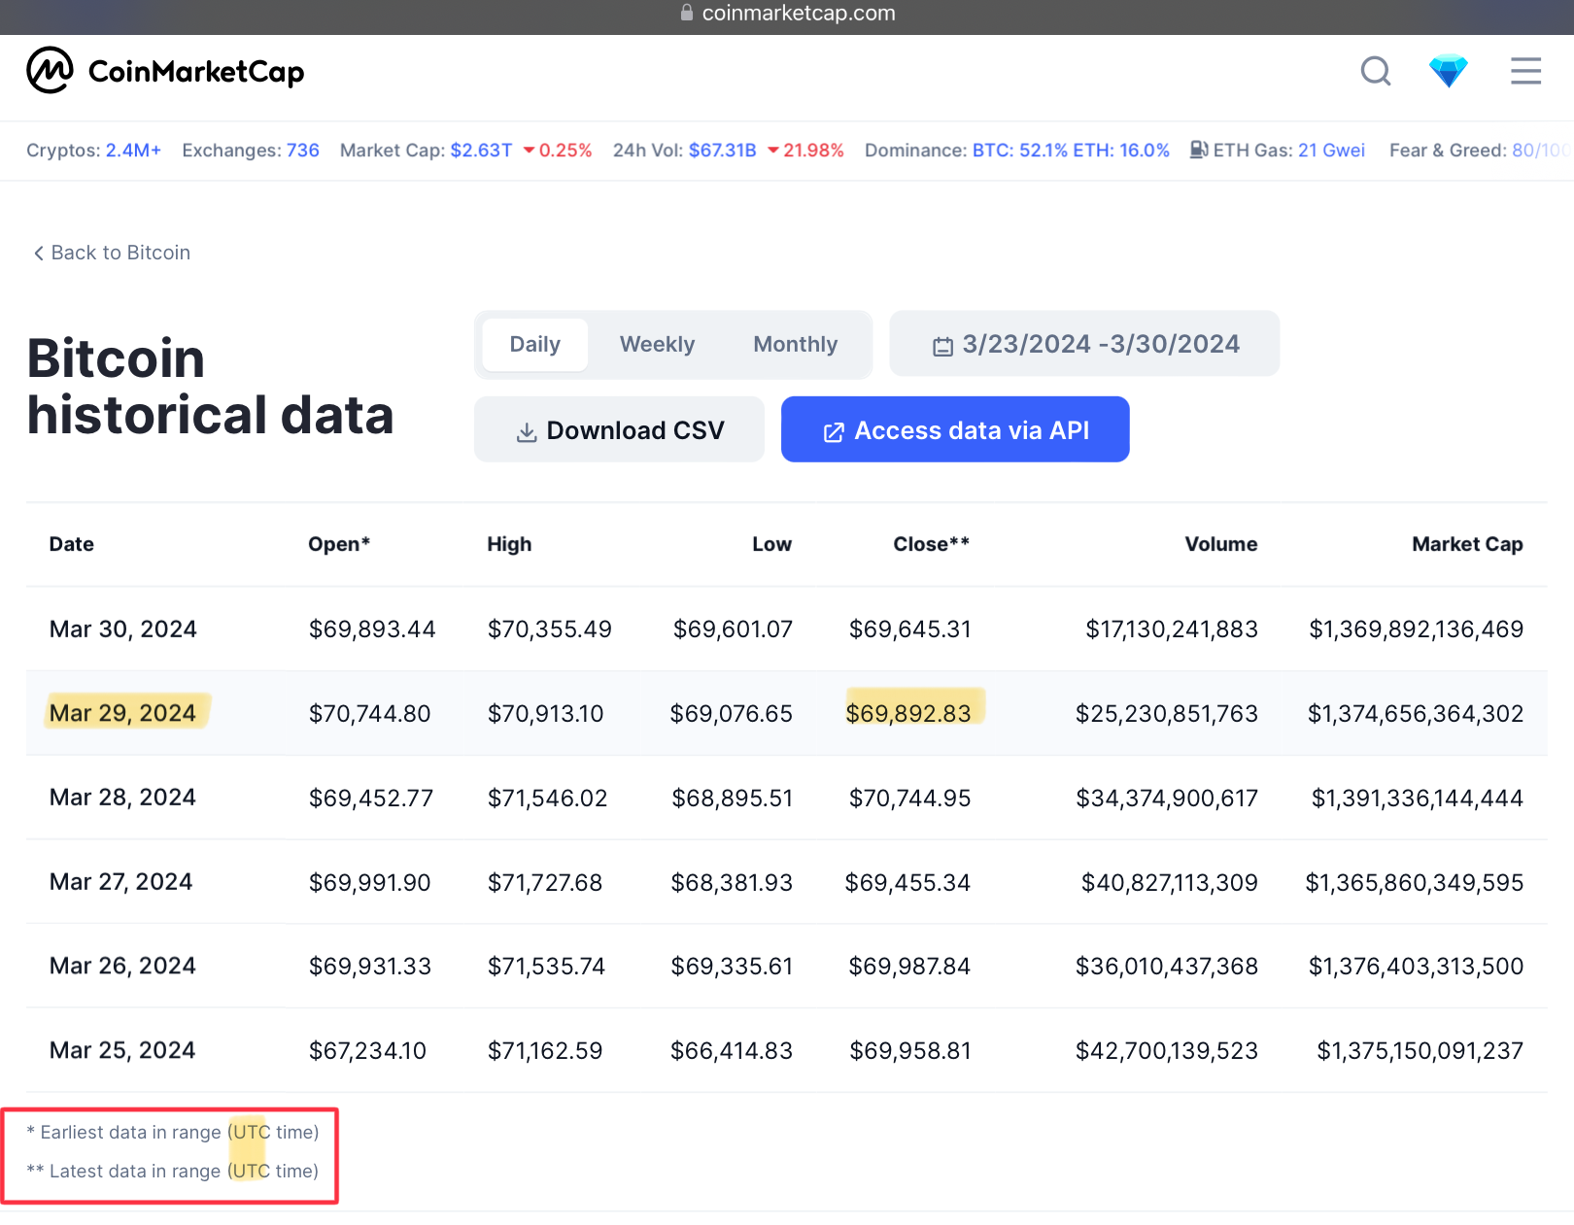The width and height of the screenshot is (1574, 1225).
Task: Click the Volume column header
Action: (x=1221, y=544)
